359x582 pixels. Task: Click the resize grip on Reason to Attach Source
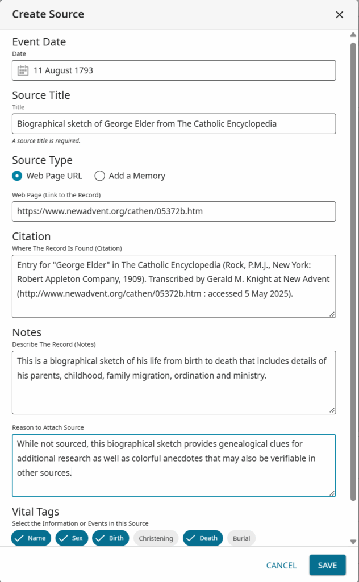[x=331, y=493]
